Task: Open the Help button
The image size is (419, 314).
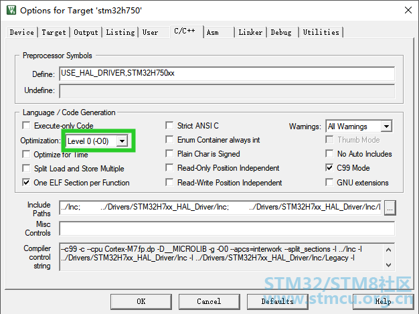Action: click(x=384, y=301)
